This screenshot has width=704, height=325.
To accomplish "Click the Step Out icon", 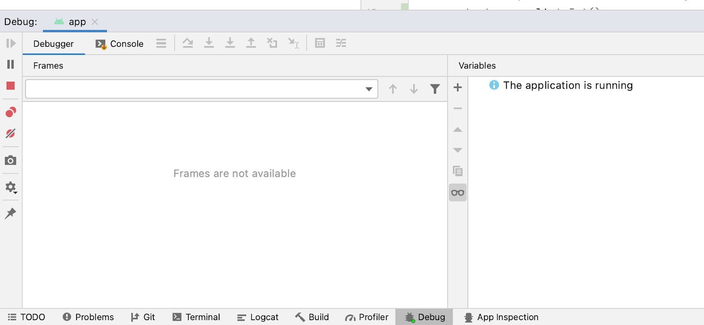I will click(251, 43).
